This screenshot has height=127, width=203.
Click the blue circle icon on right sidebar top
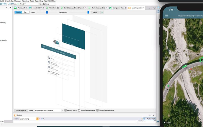158,8
